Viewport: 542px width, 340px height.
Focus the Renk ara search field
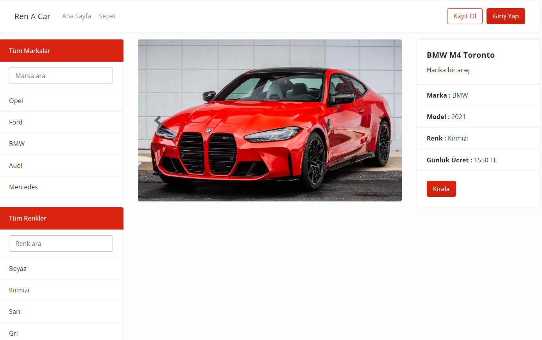pos(61,244)
